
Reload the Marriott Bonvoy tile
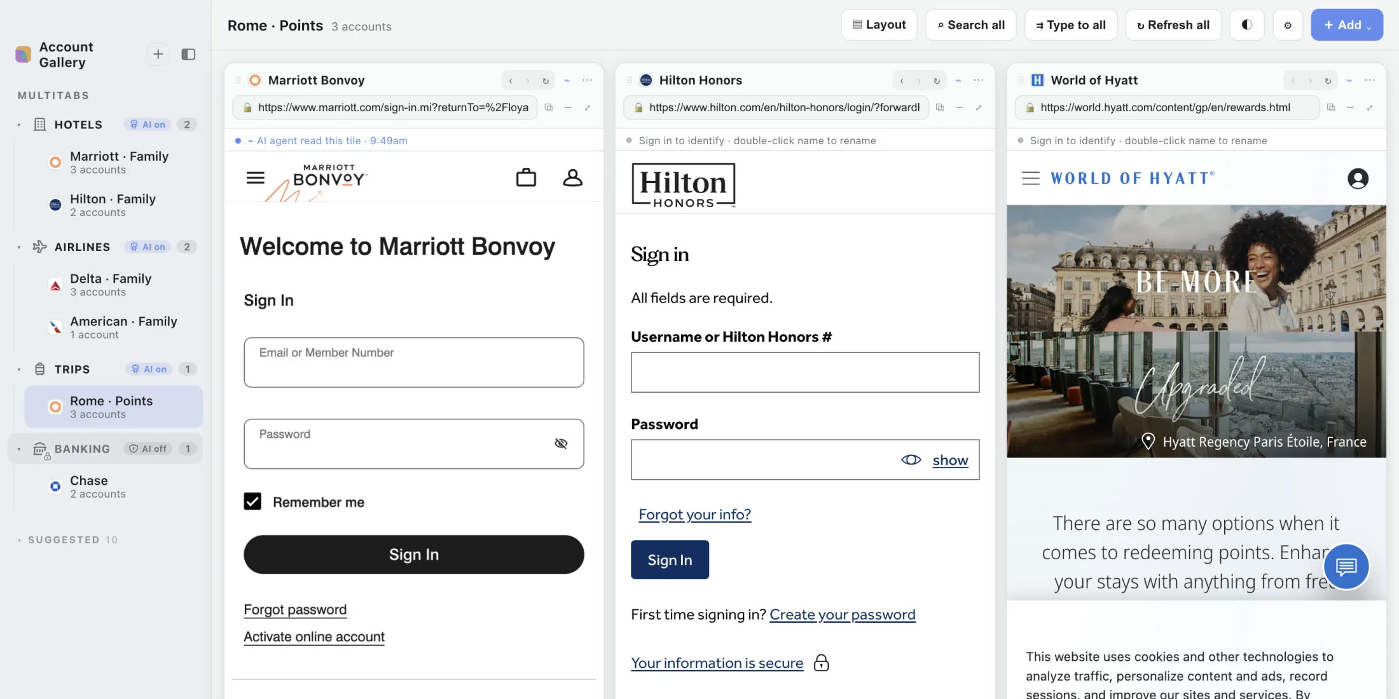(x=546, y=81)
